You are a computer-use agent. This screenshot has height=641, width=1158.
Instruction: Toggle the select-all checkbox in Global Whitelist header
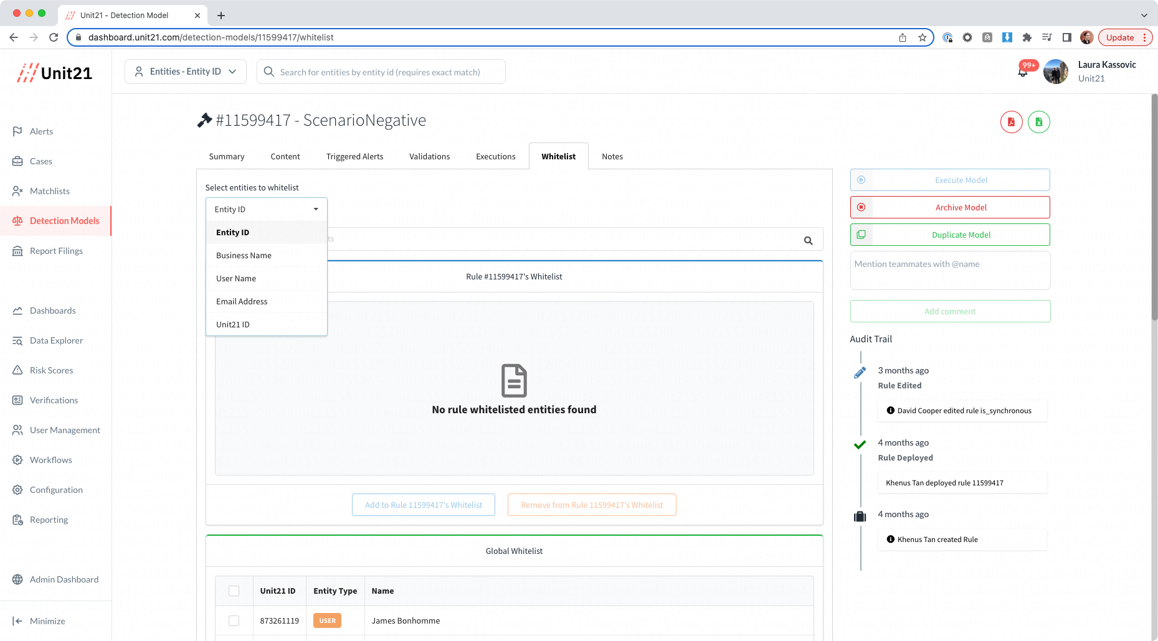[234, 591]
